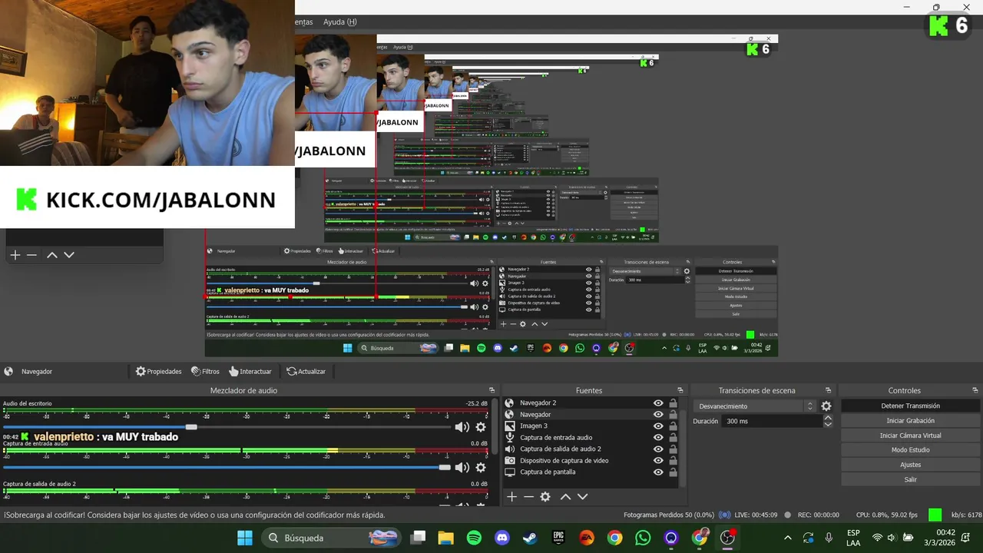Move selected source up in Fuentes
The width and height of the screenshot is (983, 553).
[565, 497]
